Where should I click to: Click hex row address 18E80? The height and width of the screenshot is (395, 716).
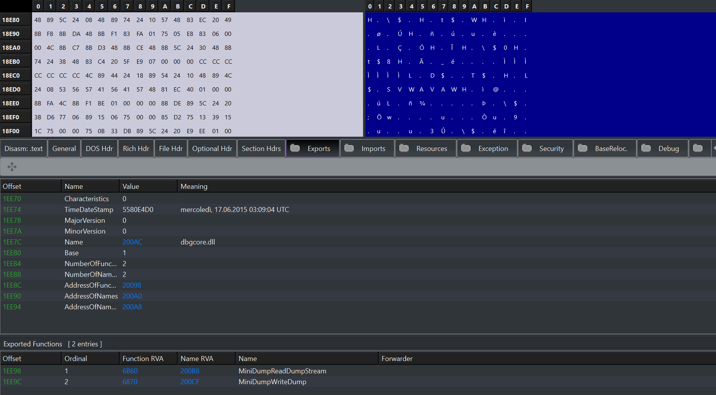tap(15, 20)
